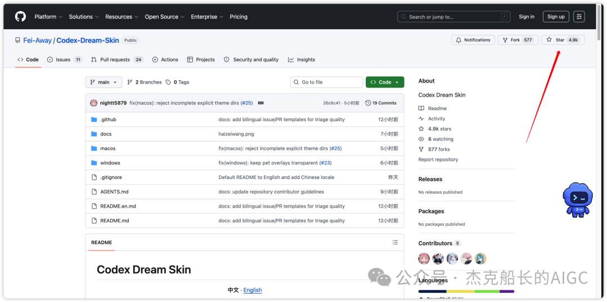Open appearance settings icon in header
Screen dimensions: 607x302
coord(579,17)
